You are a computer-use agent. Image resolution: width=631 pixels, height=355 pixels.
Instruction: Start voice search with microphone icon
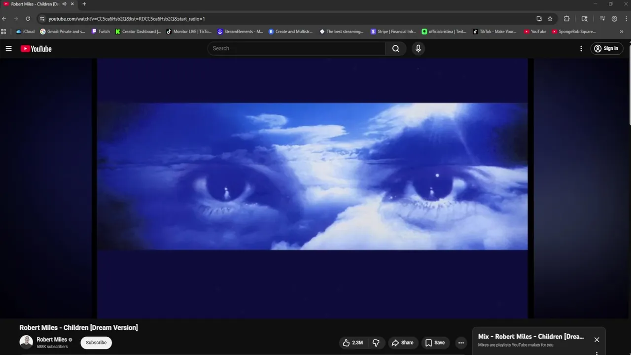[418, 48]
